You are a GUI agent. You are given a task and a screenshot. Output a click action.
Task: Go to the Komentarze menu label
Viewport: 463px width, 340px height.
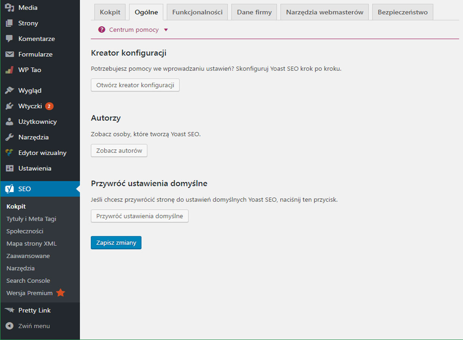pos(36,39)
